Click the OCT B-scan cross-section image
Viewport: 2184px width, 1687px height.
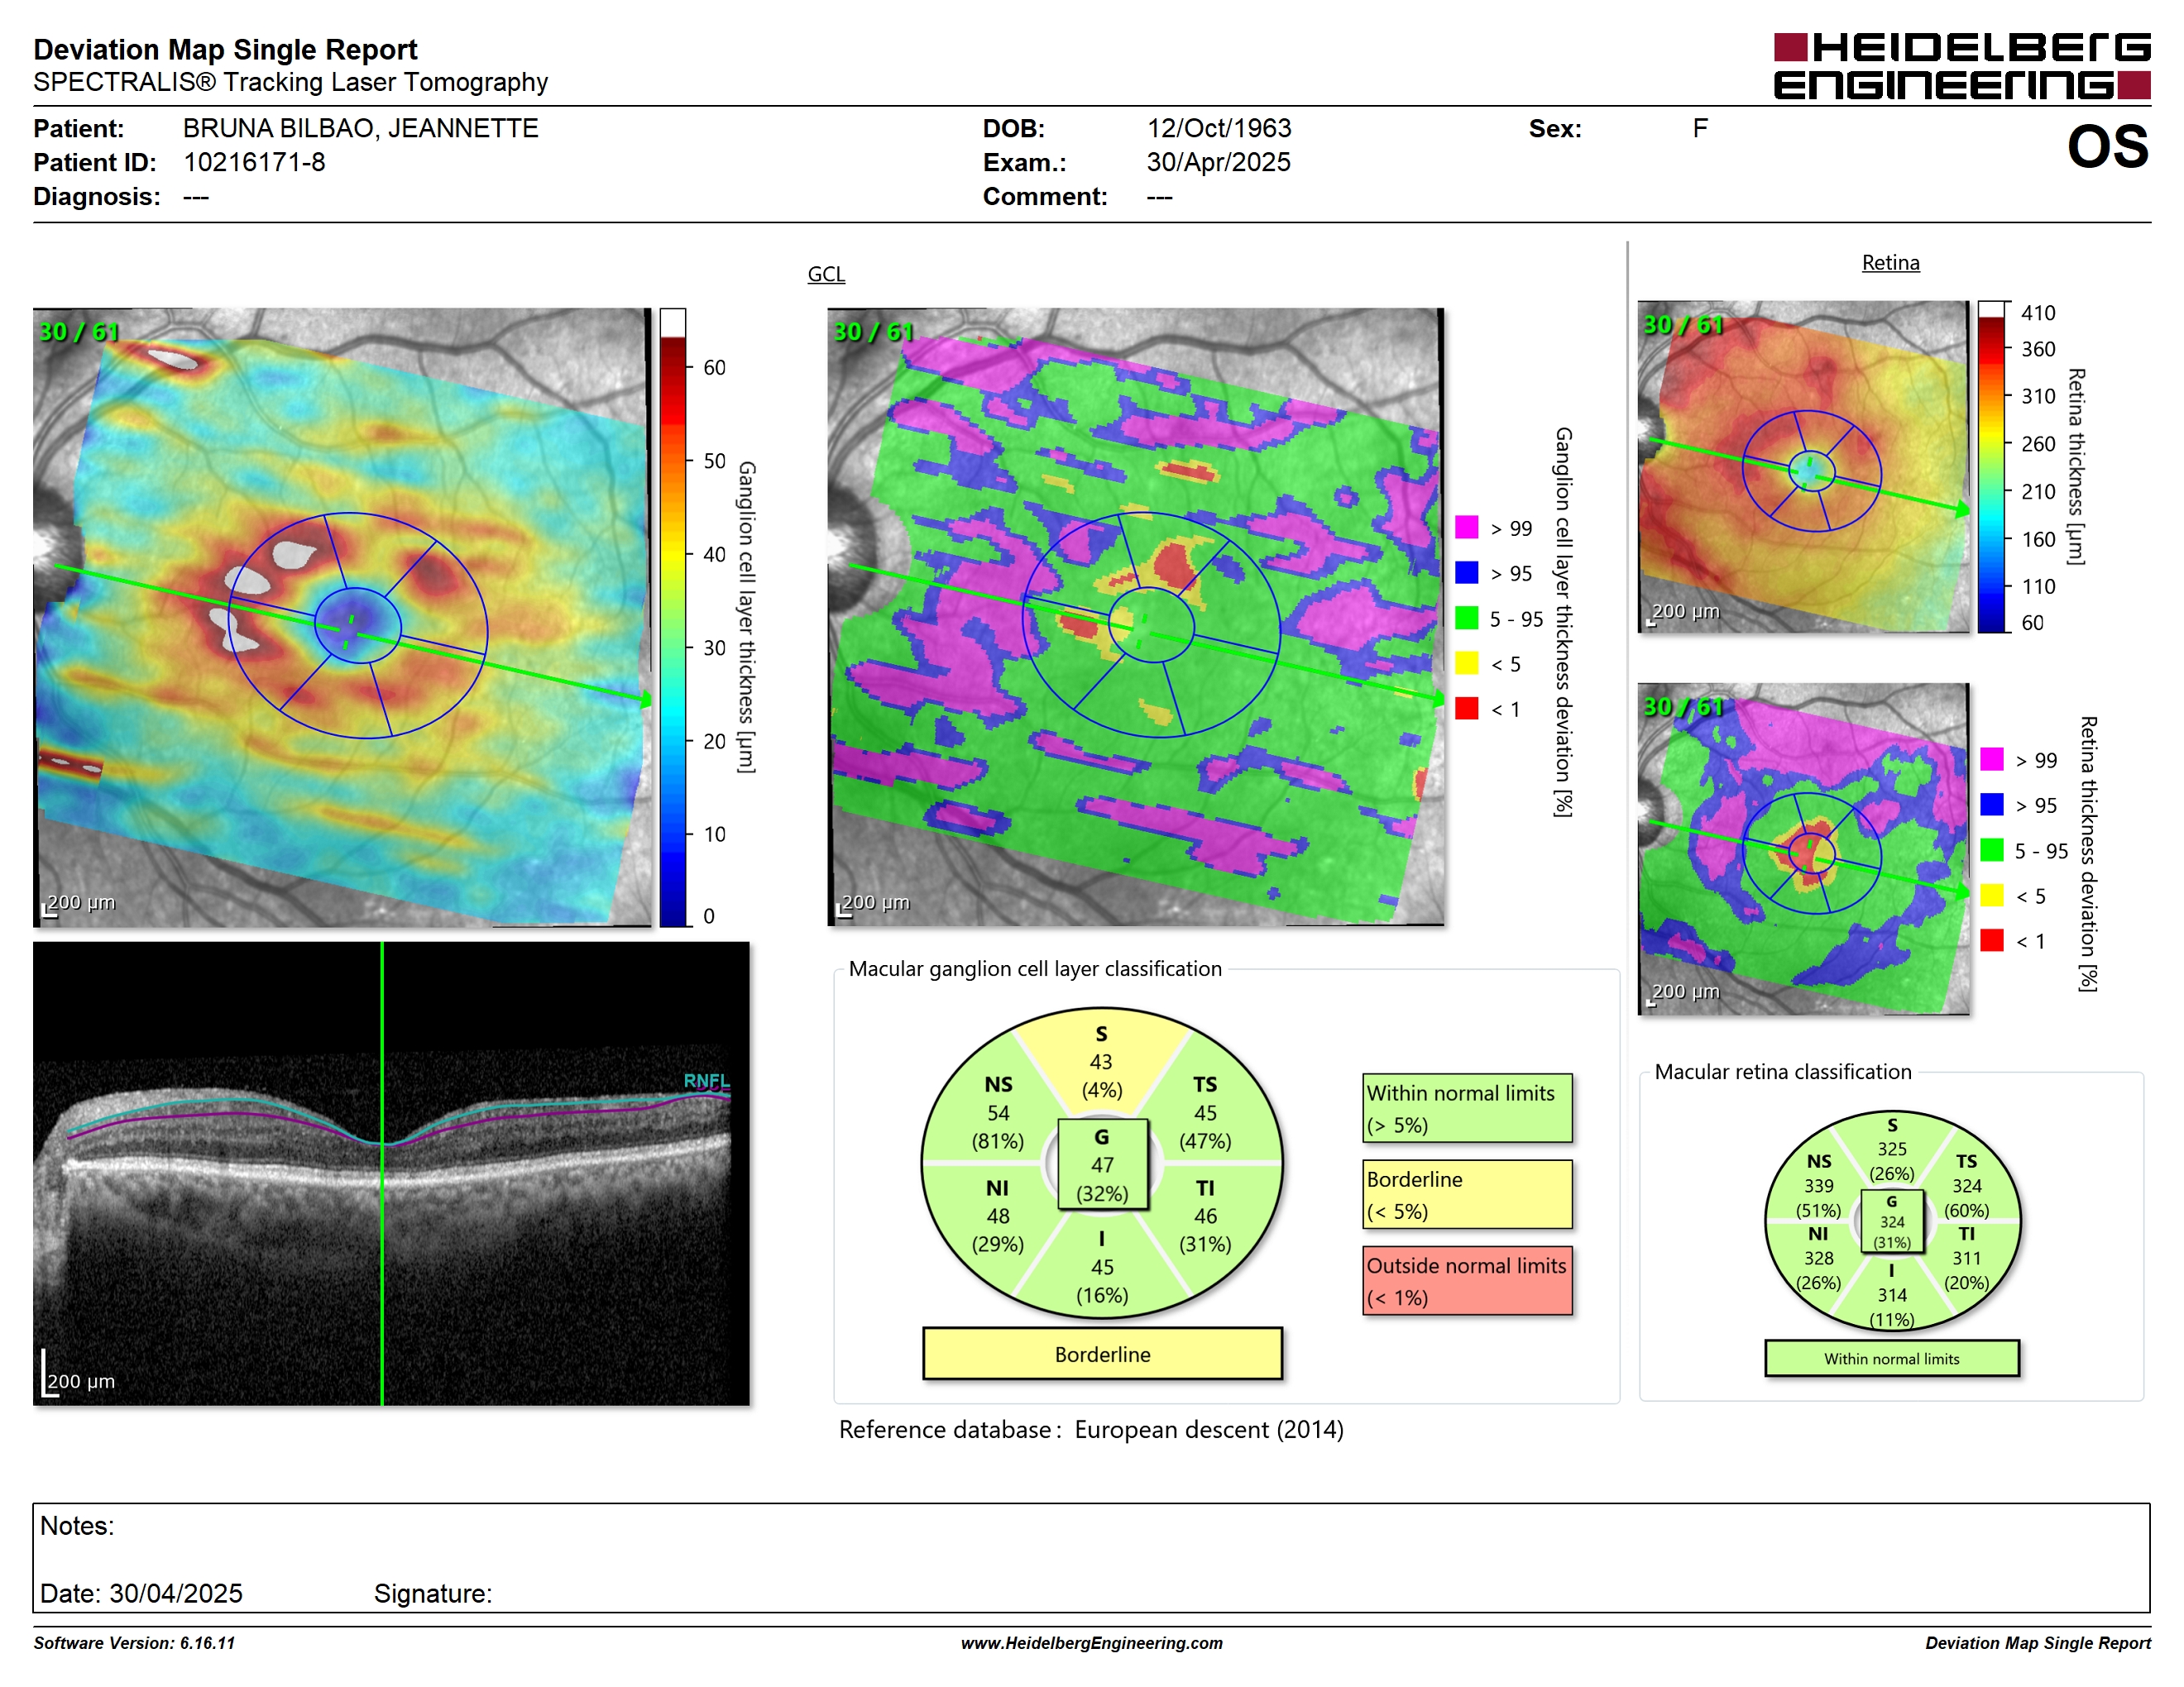point(391,1173)
